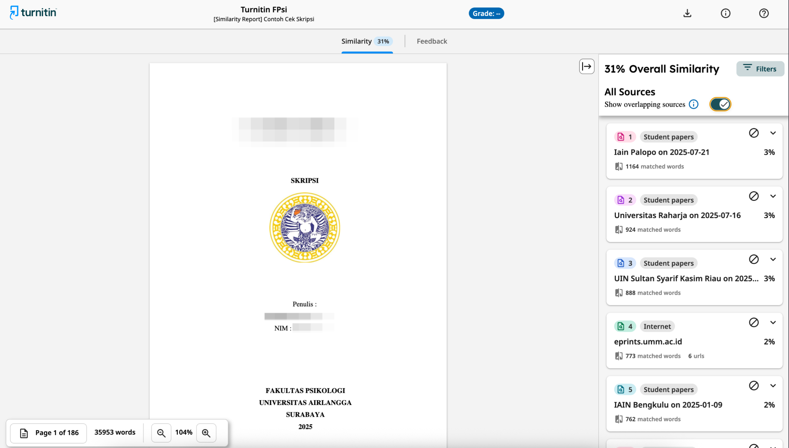Switch to the Similarity tab
Viewport: 789px width, 448px height.
367,41
